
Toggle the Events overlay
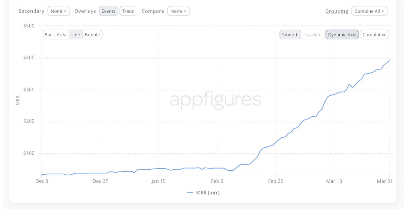click(108, 11)
